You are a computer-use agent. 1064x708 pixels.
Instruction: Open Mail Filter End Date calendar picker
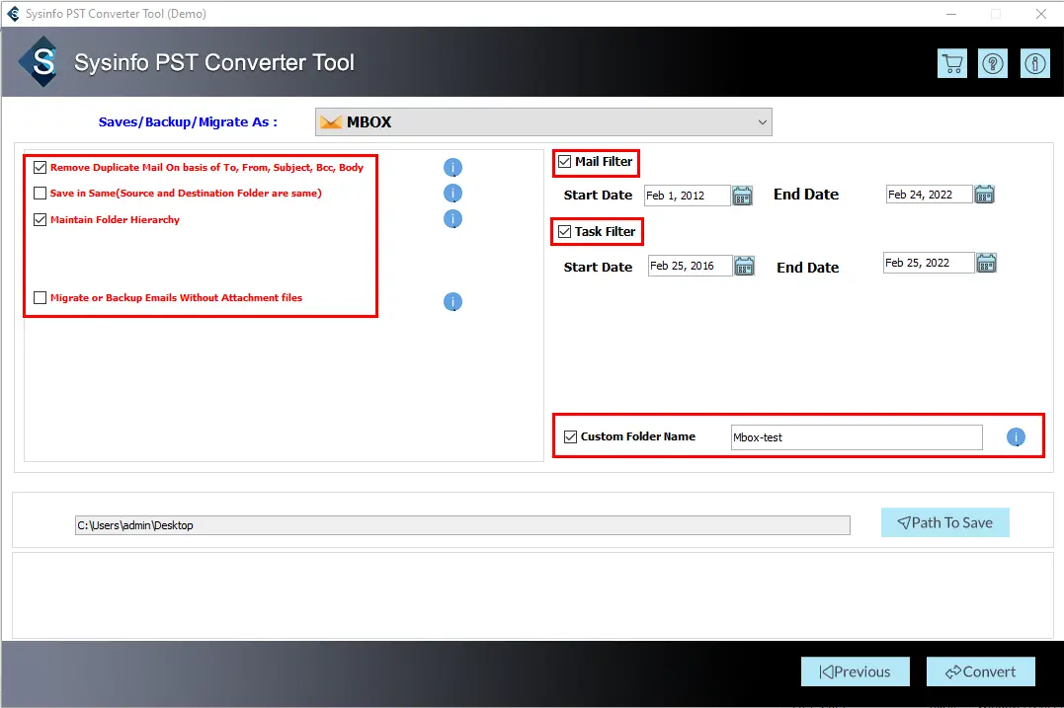coord(984,195)
